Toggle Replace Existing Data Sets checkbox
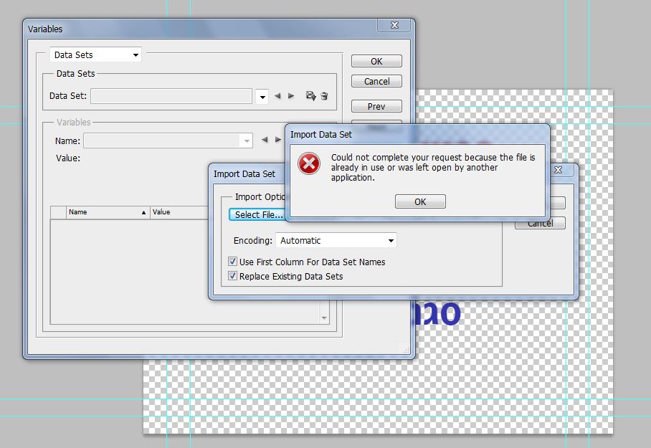Image resolution: width=651 pixels, height=448 pixels. pyautogui.click(x=232, y=276)
